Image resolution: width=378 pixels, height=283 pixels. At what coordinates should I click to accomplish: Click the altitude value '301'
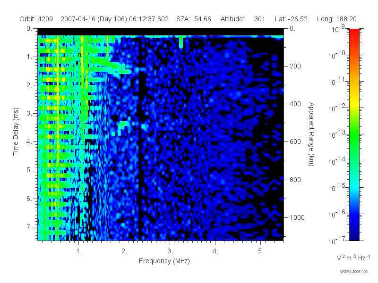[259, 19]
